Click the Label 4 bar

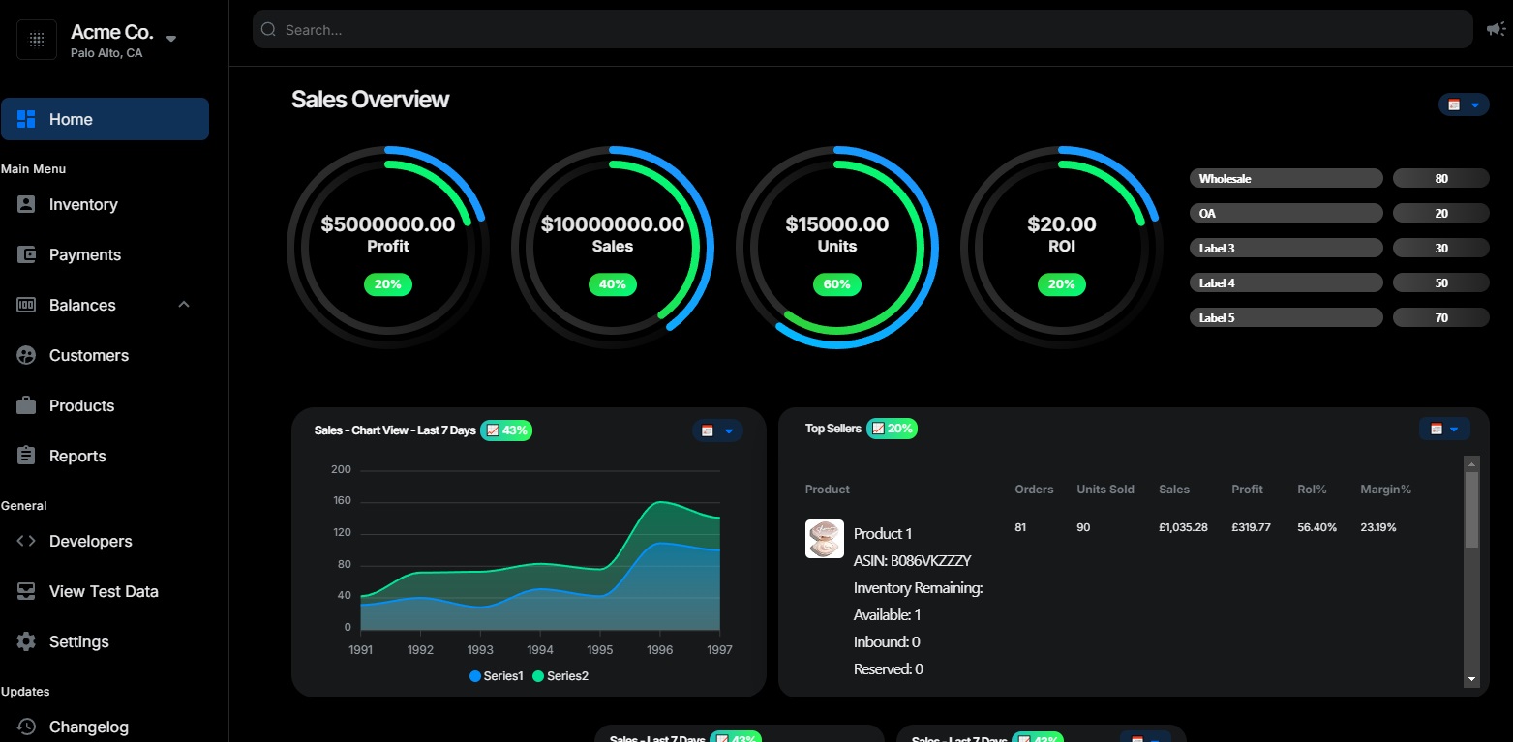click(1286, 282)
